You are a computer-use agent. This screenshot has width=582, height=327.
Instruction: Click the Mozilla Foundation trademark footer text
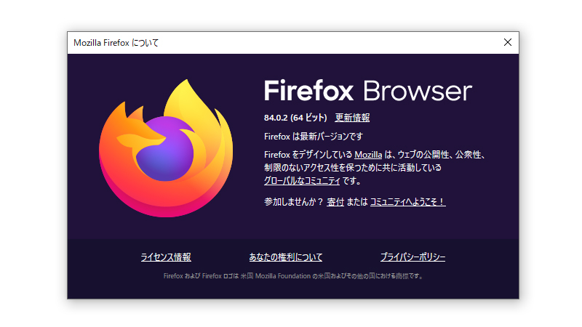point(293,276)
